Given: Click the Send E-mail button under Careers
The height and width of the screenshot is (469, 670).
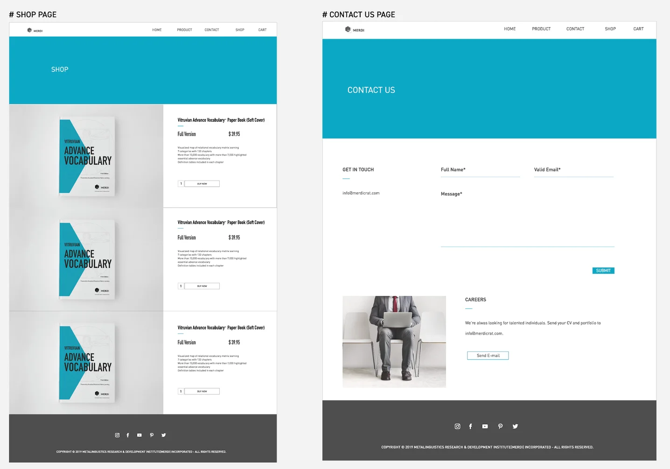Looking at the screenshot, I should pos(488,356).
